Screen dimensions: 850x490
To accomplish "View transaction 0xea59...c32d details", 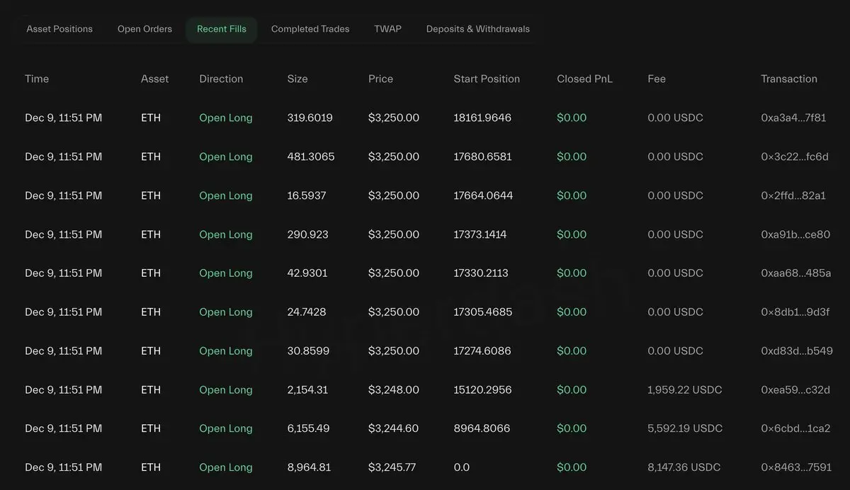I will (x=795, y=390).
